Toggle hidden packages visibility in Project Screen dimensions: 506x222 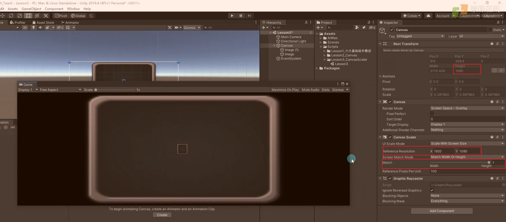[x=372, y=28]
